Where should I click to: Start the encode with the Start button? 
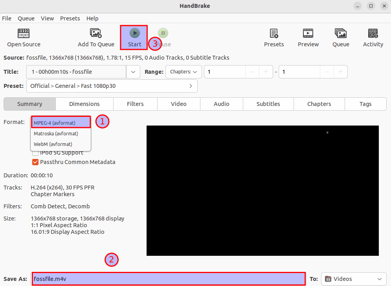[x=135, y=38]
